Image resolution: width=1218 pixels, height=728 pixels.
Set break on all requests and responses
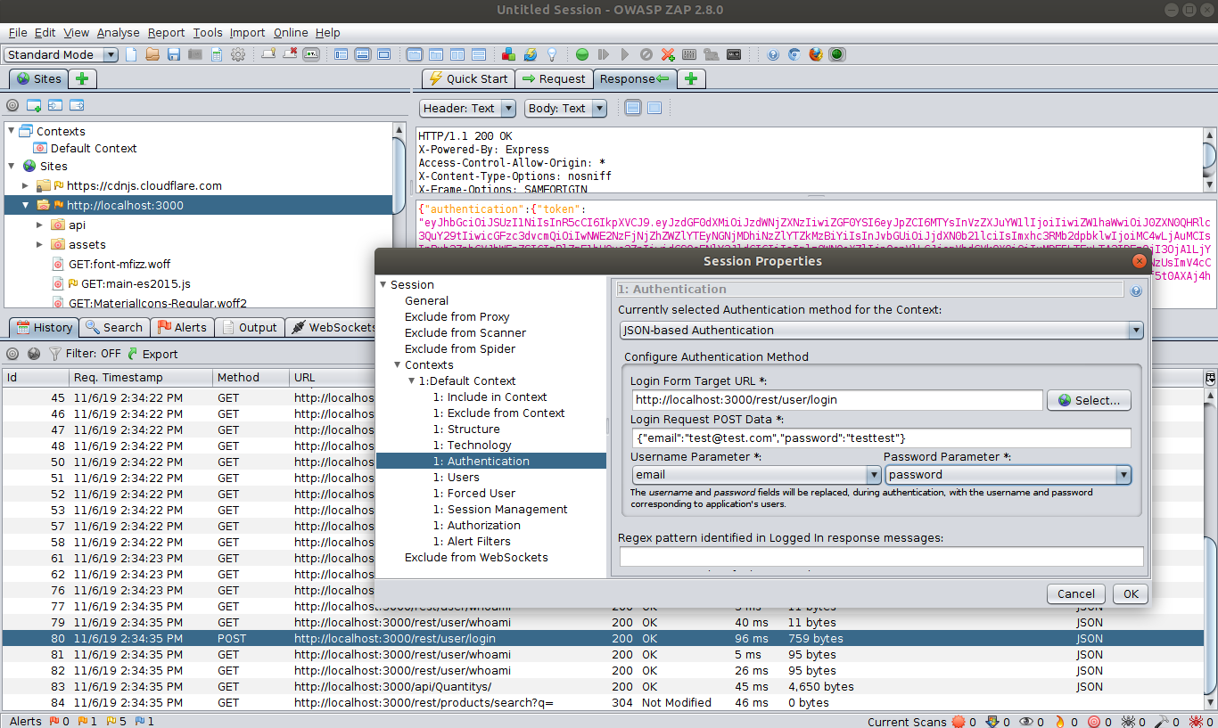[581, 54]
